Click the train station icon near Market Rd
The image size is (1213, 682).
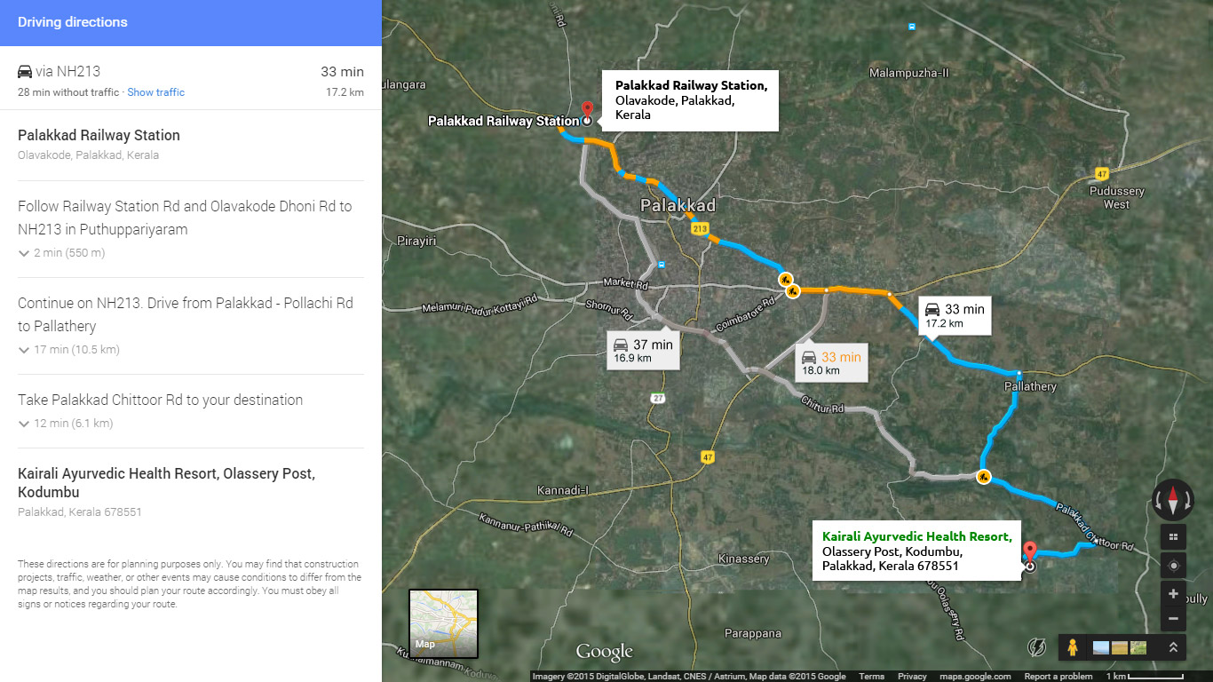click(662, 264)
